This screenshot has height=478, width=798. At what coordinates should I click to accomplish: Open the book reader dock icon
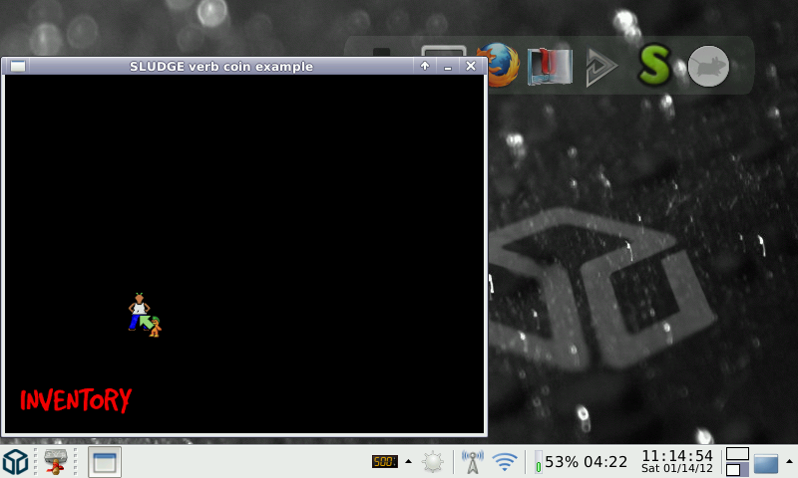click(x=550, y=67)
